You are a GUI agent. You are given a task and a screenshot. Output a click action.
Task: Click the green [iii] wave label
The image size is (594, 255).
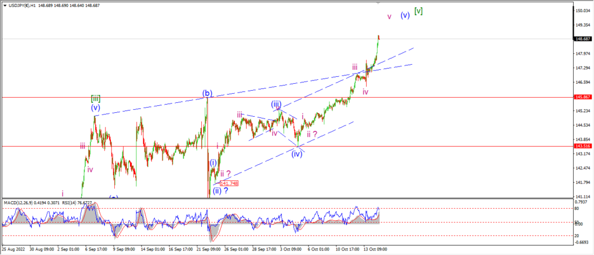(x=96, y=99)
